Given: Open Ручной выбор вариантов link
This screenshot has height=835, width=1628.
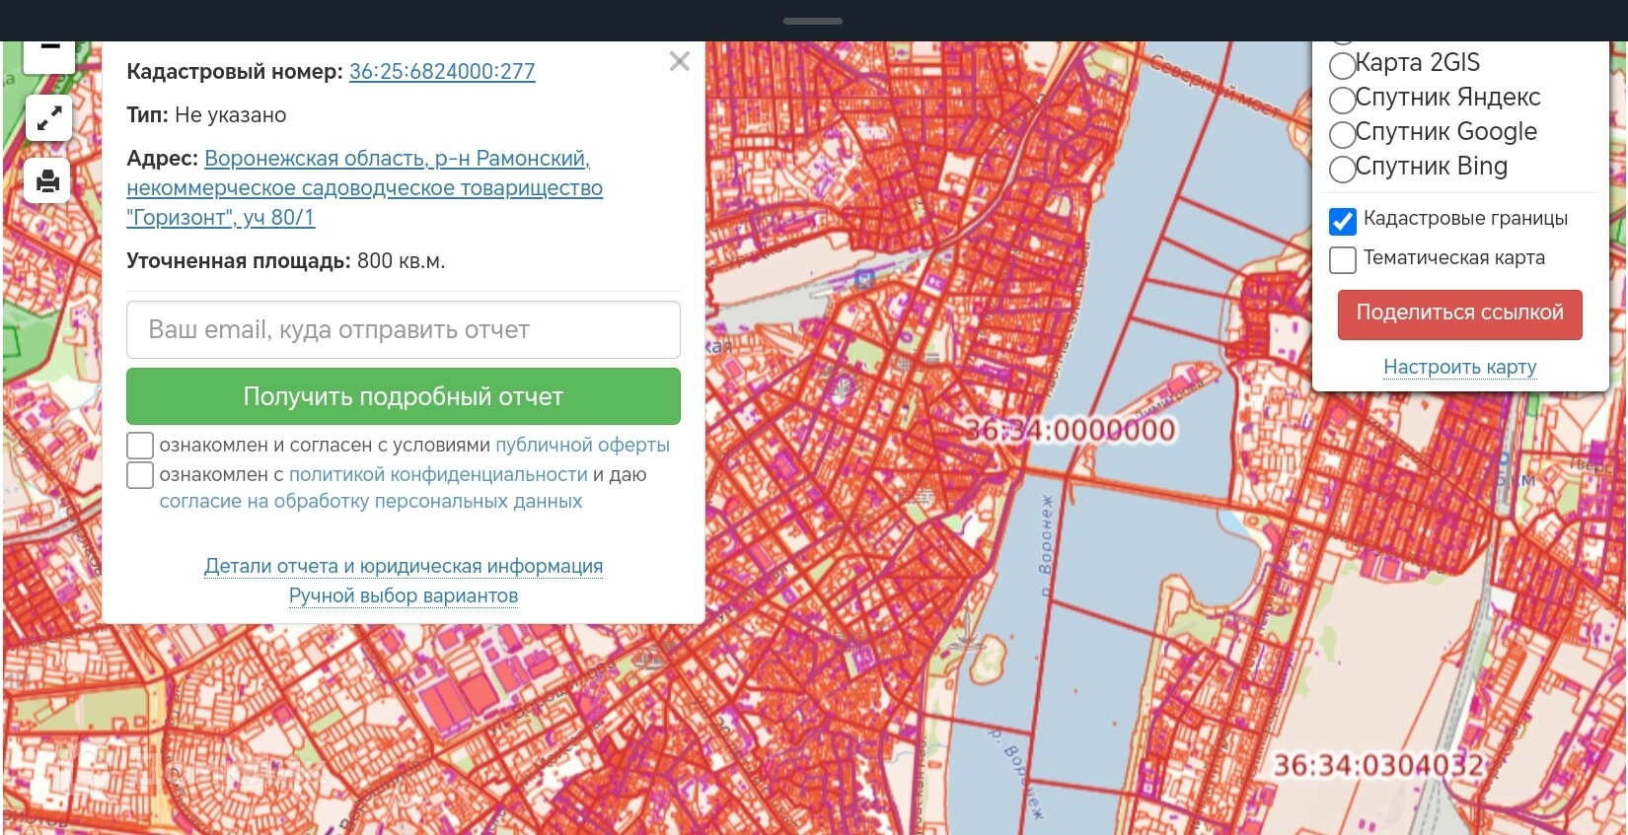Looking at the screenshot, I should click(403, 595).
